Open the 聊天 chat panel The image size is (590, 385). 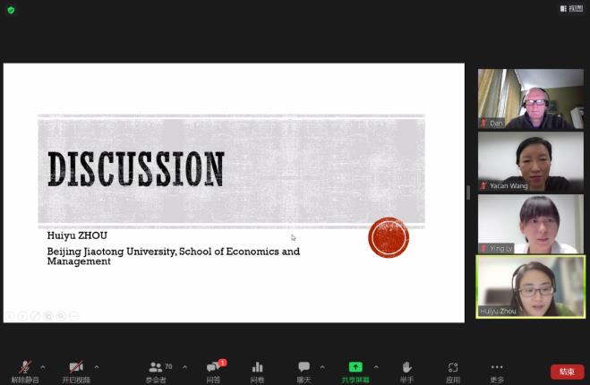click(x=304, y=372)
